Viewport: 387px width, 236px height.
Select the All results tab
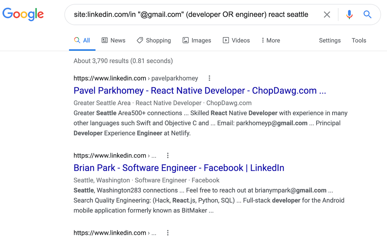tap(82, 40)
